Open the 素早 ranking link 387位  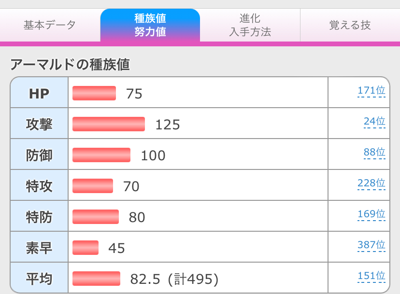tap(371, 245)
